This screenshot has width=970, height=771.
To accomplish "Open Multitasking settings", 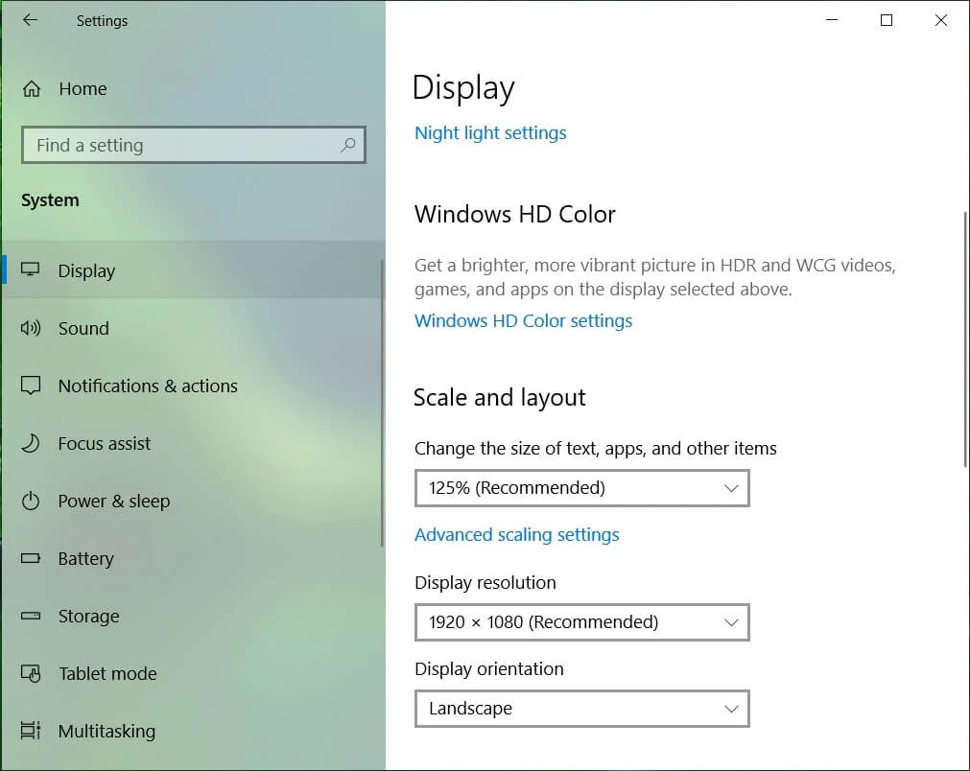I will [x=193, y=731].
